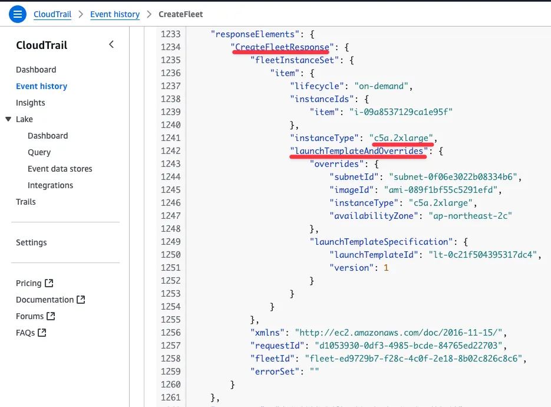The height and width of the screenshot is (407, 551).
Task: Click version value 1
Action: click(x=386, y=268)
